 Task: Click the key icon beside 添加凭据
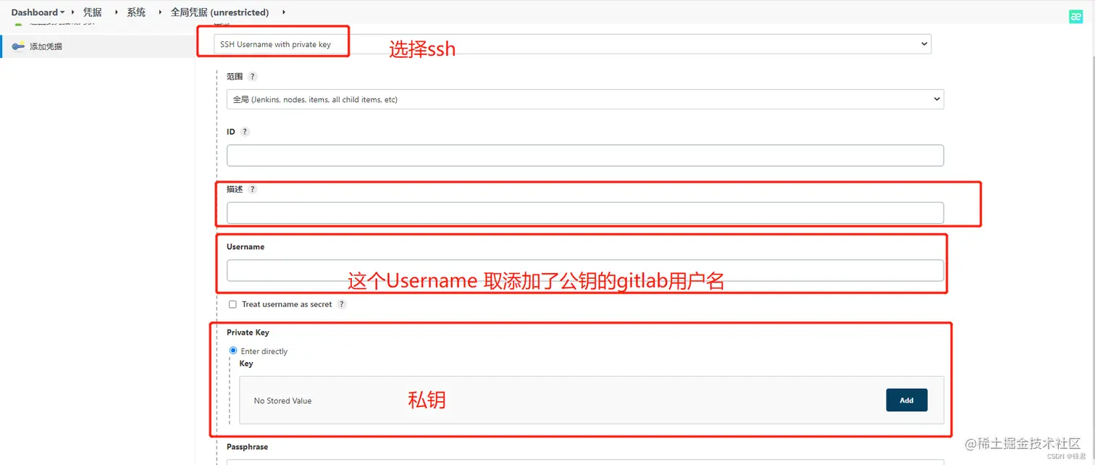pyautogui.click(x=18, y=46)
